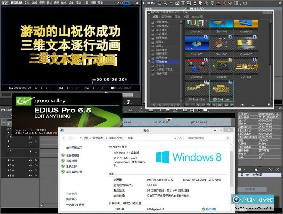Viewport: 283px width, 214px height.
Task: Select the 3D Text_Char template thumbnail
Action: pyautogui.click(x=197, y=91)
